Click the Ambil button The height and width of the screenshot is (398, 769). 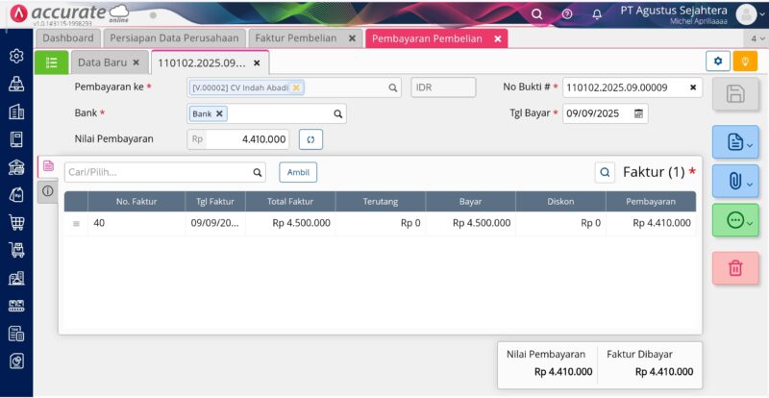(x=298, y=173)
